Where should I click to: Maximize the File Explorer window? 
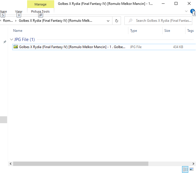[176, 4]
